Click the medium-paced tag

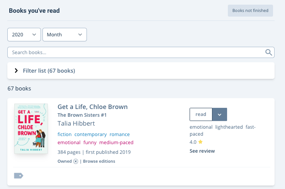(x=116, y=143)
